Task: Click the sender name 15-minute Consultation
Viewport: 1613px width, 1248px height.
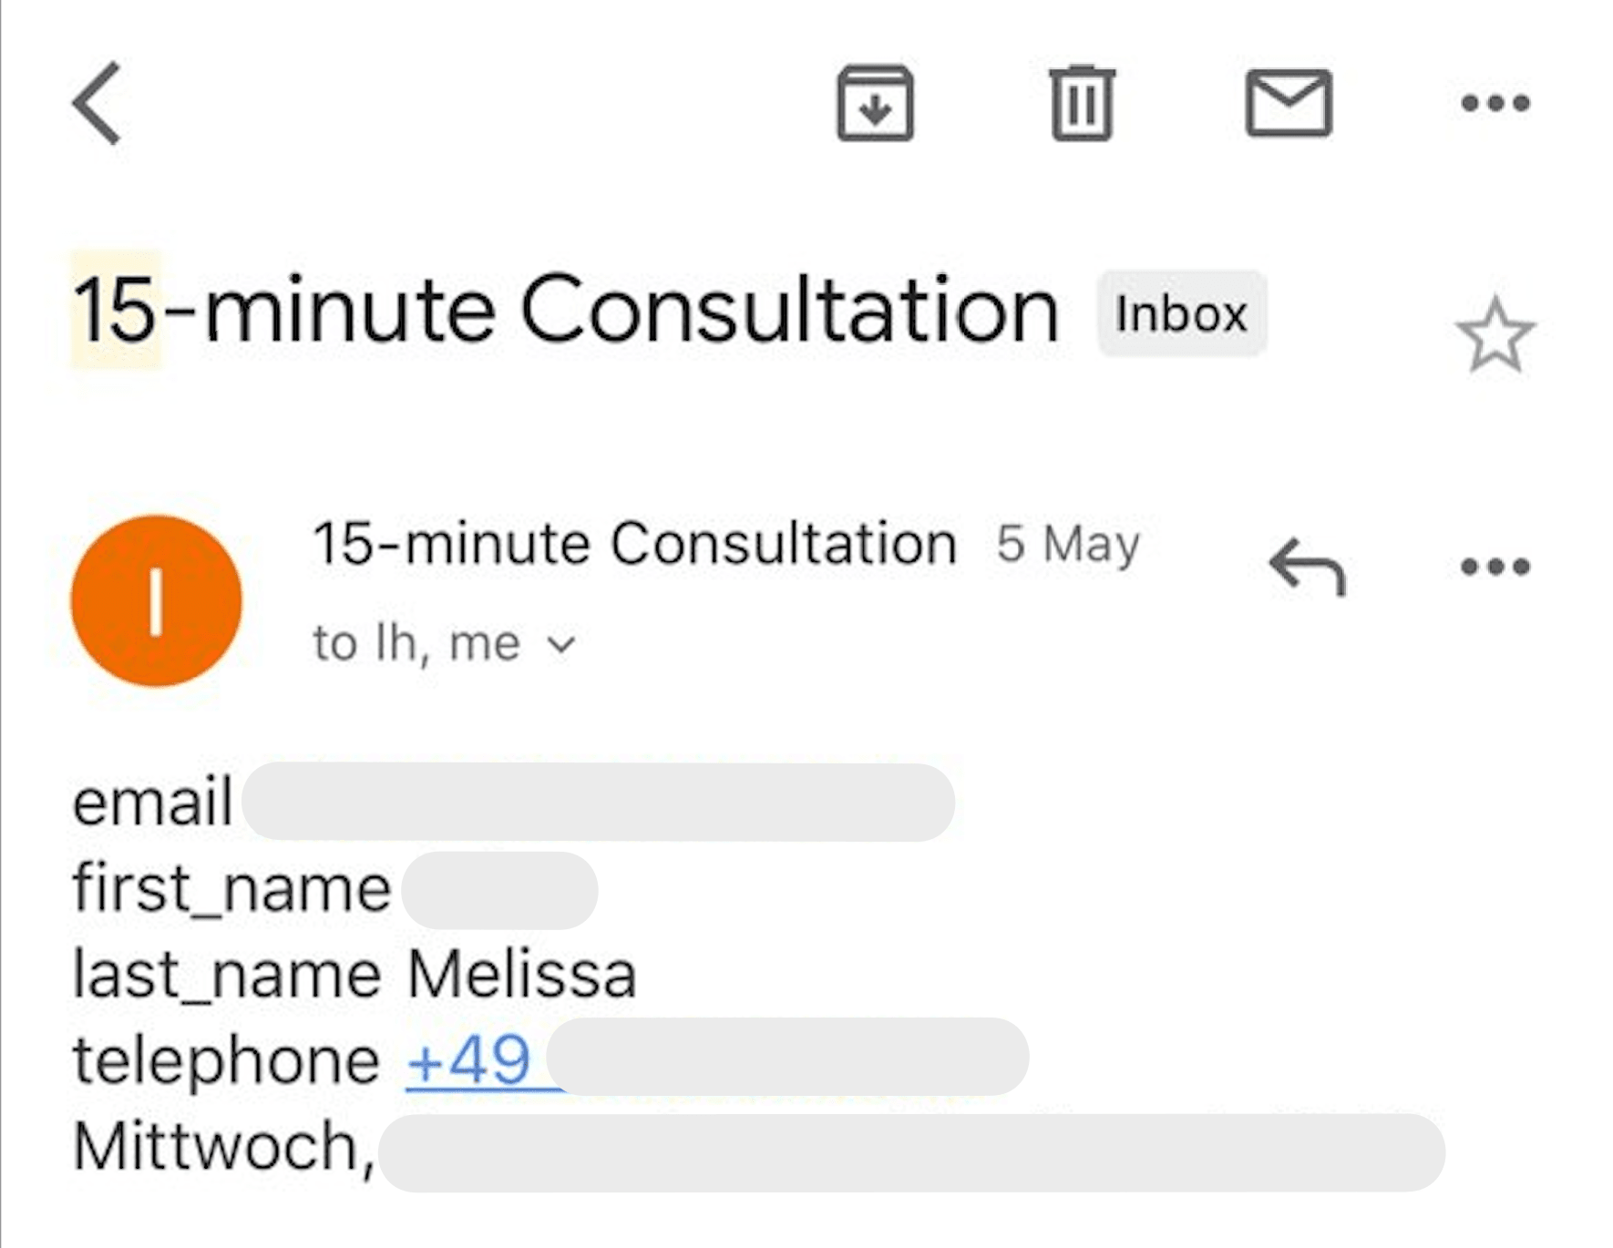Action: (634, 544)
